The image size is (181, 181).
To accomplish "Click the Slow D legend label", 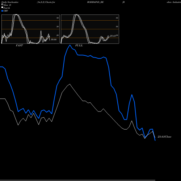I will click(7, 5).
